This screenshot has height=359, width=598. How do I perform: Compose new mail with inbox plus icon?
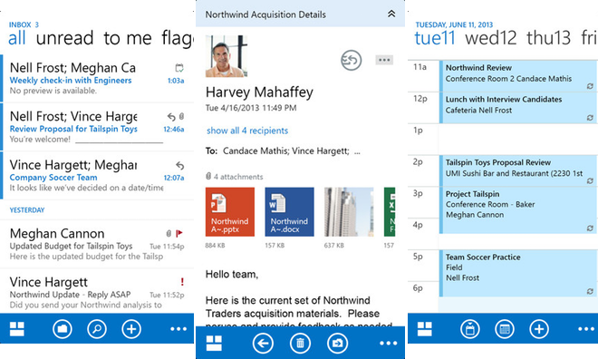click(131, 329)
